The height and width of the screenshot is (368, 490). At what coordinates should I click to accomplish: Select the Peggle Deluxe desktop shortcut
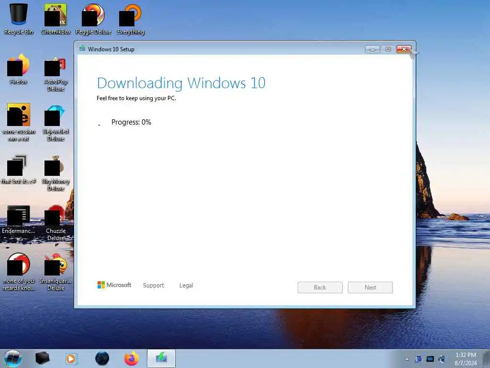(x=93, y=18)
